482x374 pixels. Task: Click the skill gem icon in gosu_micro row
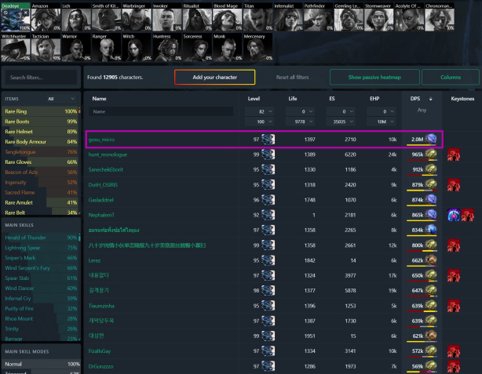431,139
